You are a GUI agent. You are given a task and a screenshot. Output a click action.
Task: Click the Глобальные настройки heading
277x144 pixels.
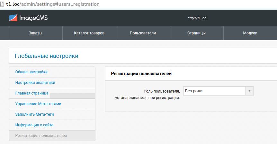pos(47,56)
